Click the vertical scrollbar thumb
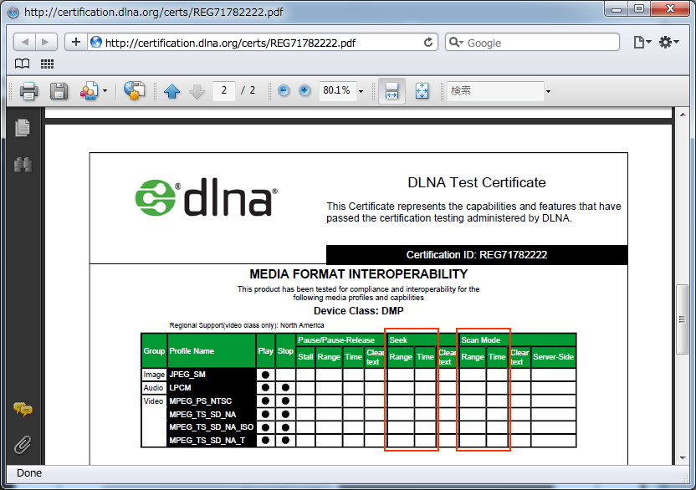Image resolution: width=696 pixels, height=490 pixels. [x=683, y=319]
